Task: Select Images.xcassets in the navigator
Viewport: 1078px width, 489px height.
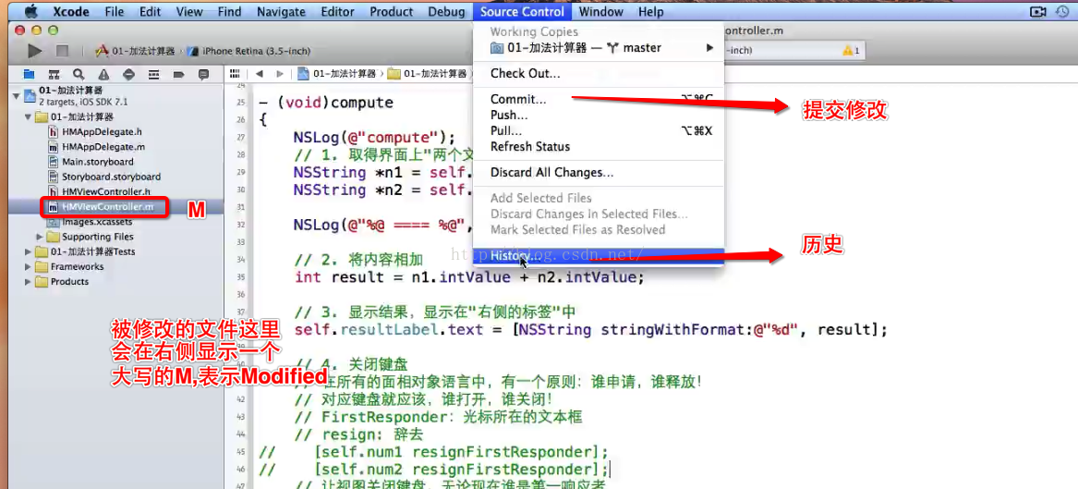Action: 97,222
